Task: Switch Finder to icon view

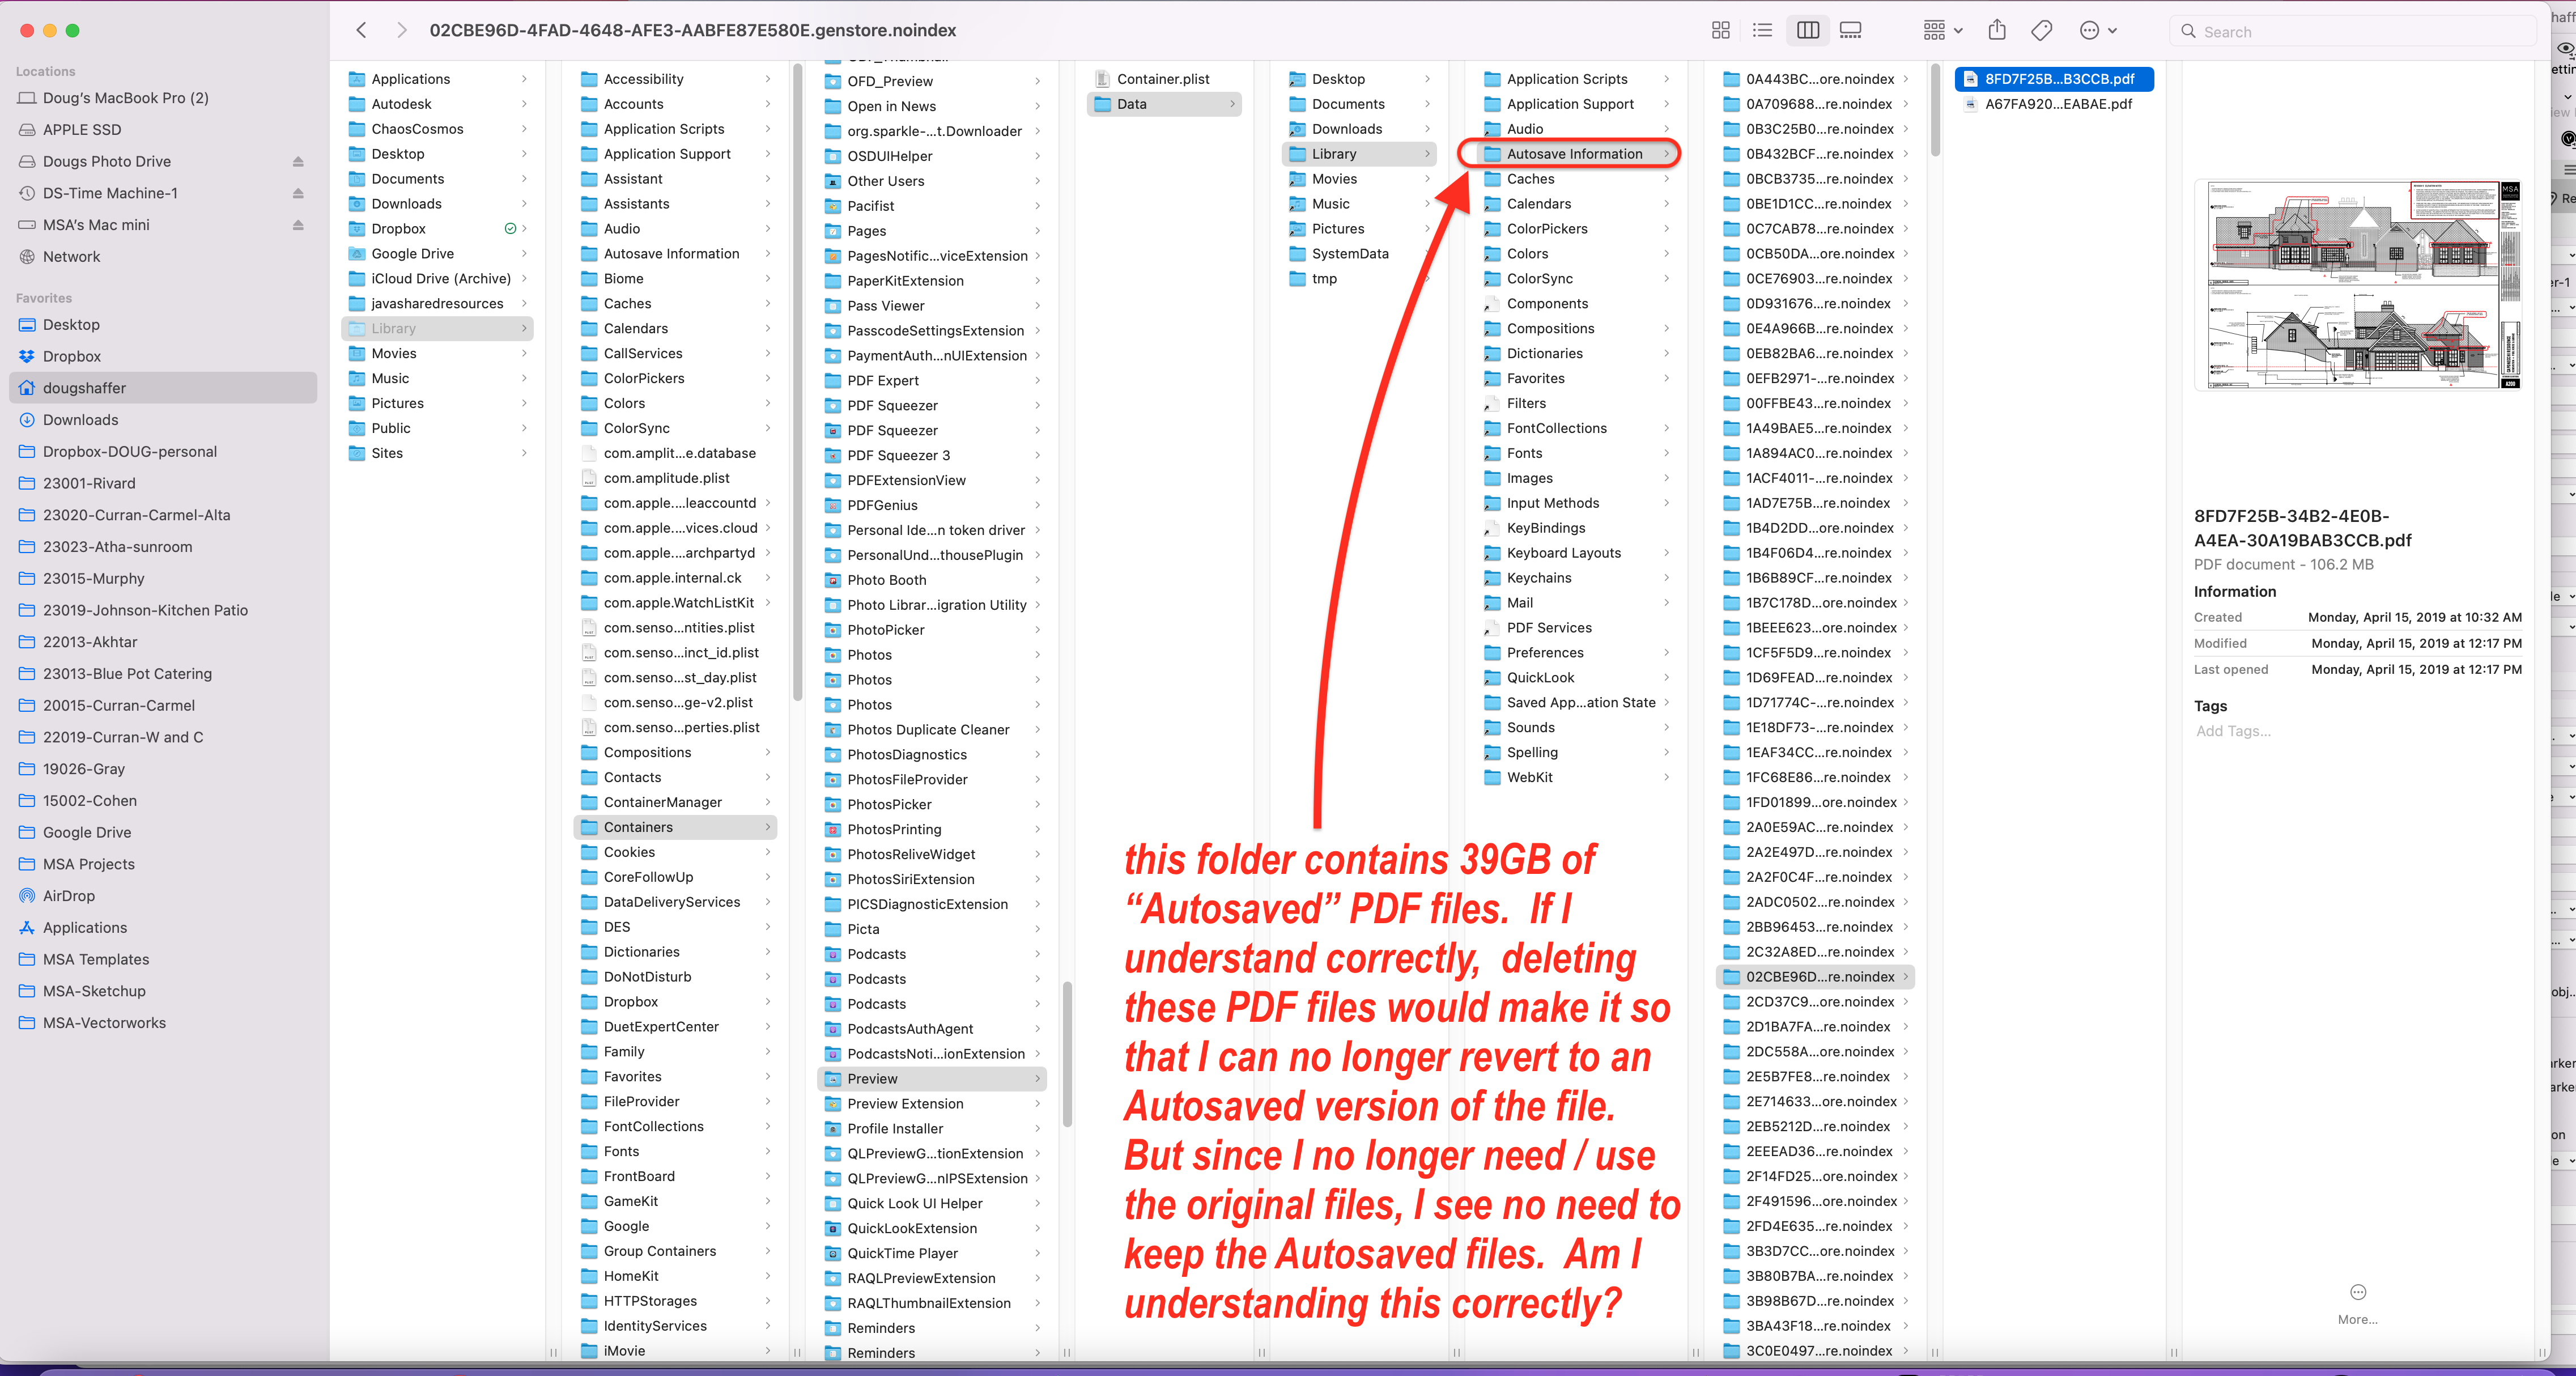Action: [x=1720, y=31]
